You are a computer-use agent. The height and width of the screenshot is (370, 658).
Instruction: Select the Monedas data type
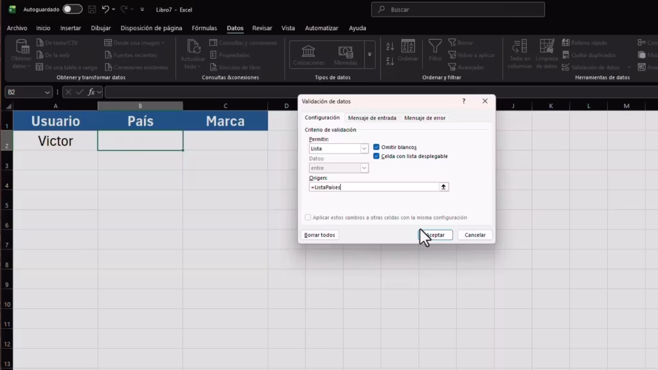[x=345, y=55]
